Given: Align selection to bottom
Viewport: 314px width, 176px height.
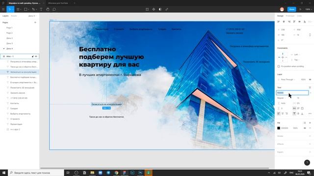Looking at the screenshot, I should 305,22.
